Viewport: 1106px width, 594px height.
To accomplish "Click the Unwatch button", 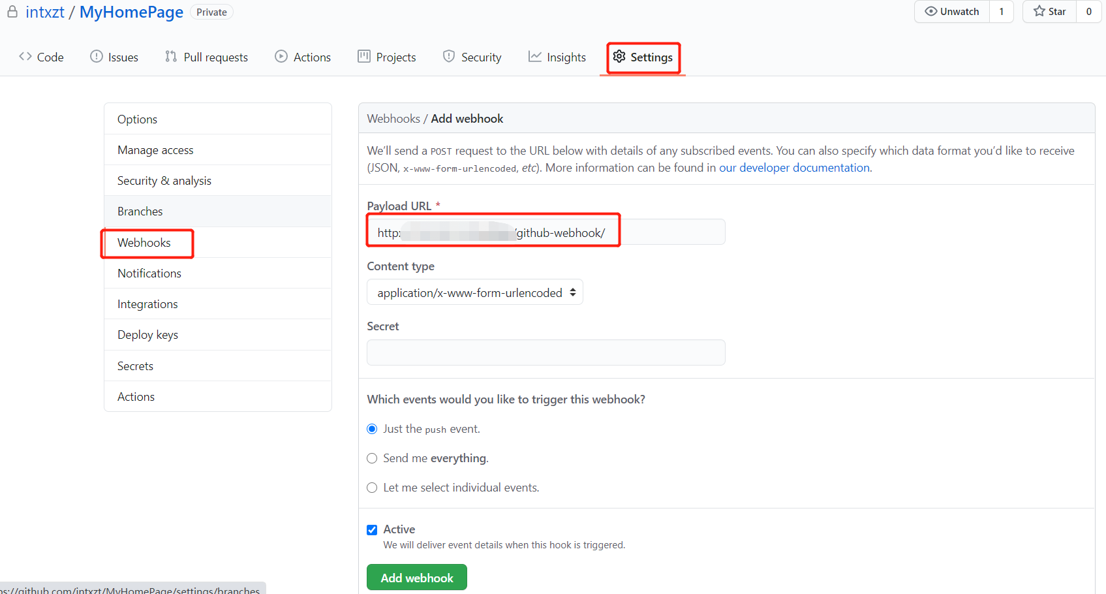I will pyautogui.click(x=952, y=12).
